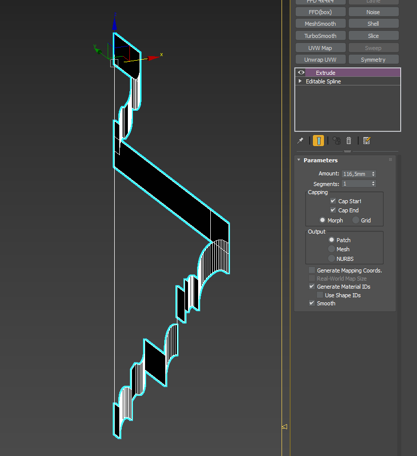The height and width of the screenshot is (456, 417).
Task: Enable Use Shape IDs checkbox
Action: click(320, 295)
